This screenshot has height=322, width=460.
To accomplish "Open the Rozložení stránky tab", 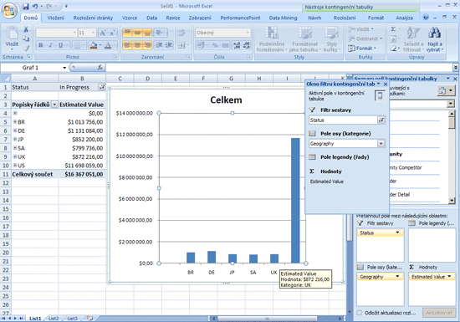I will pyautogui.click(x=93, y=18).
